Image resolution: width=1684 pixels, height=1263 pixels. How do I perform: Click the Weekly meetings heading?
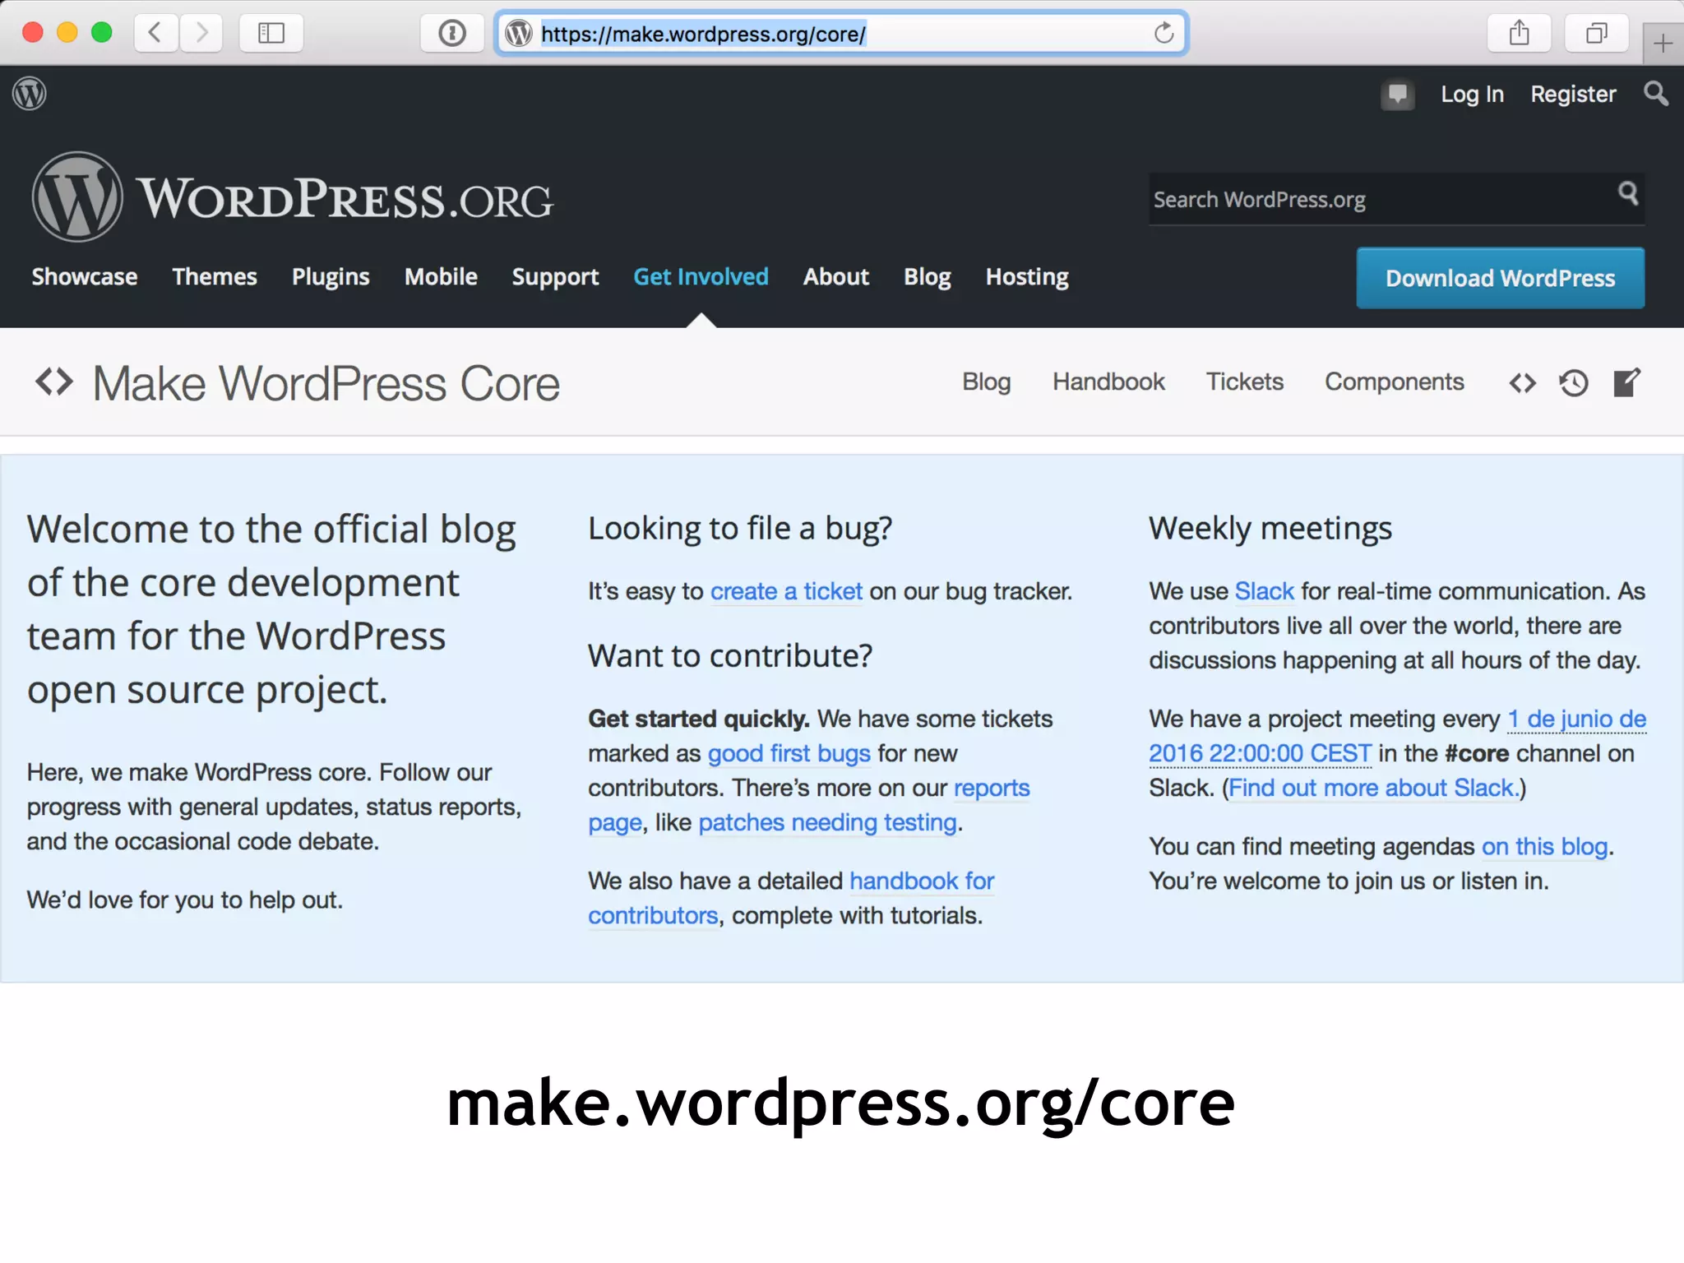pyautogui.click(x=1270, y=529)
